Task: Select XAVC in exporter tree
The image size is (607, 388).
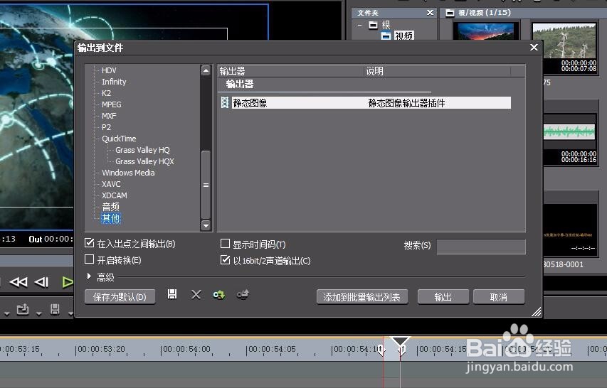Action: (x=111, y=184)
